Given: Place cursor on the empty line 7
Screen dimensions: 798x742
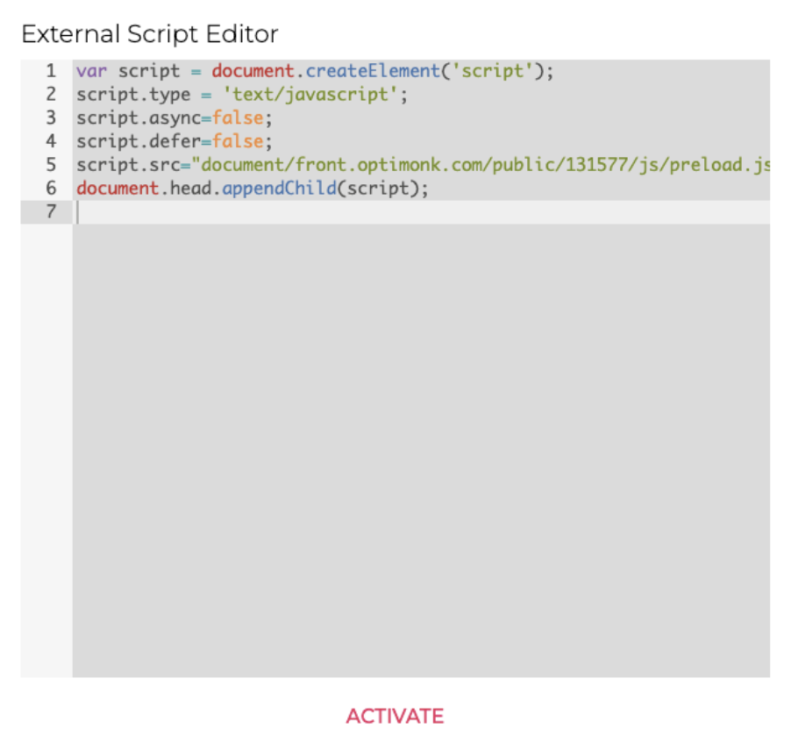Looking at the screenshot, I should coord(351,211).
